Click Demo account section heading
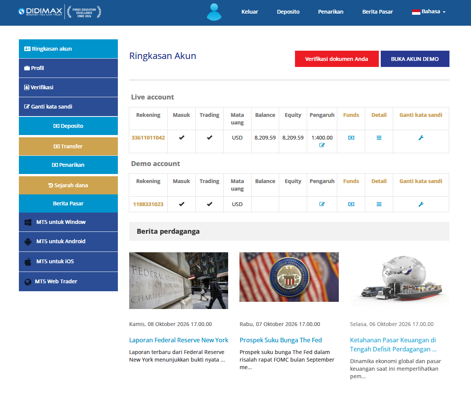Viewport: 471px width, 396px height. pos(156,164)
